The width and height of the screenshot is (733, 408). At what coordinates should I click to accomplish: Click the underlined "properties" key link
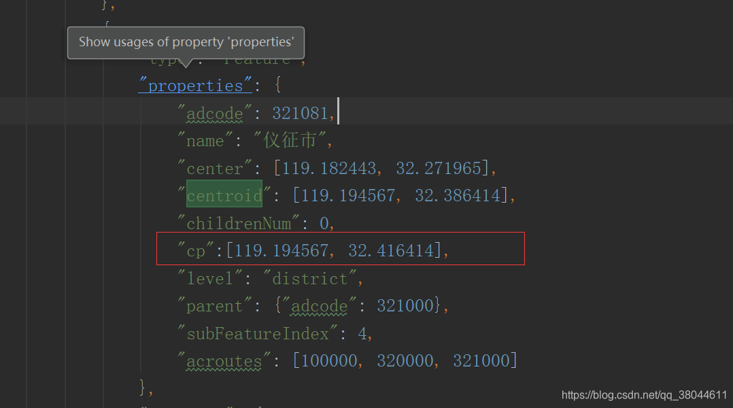point(195,86)
